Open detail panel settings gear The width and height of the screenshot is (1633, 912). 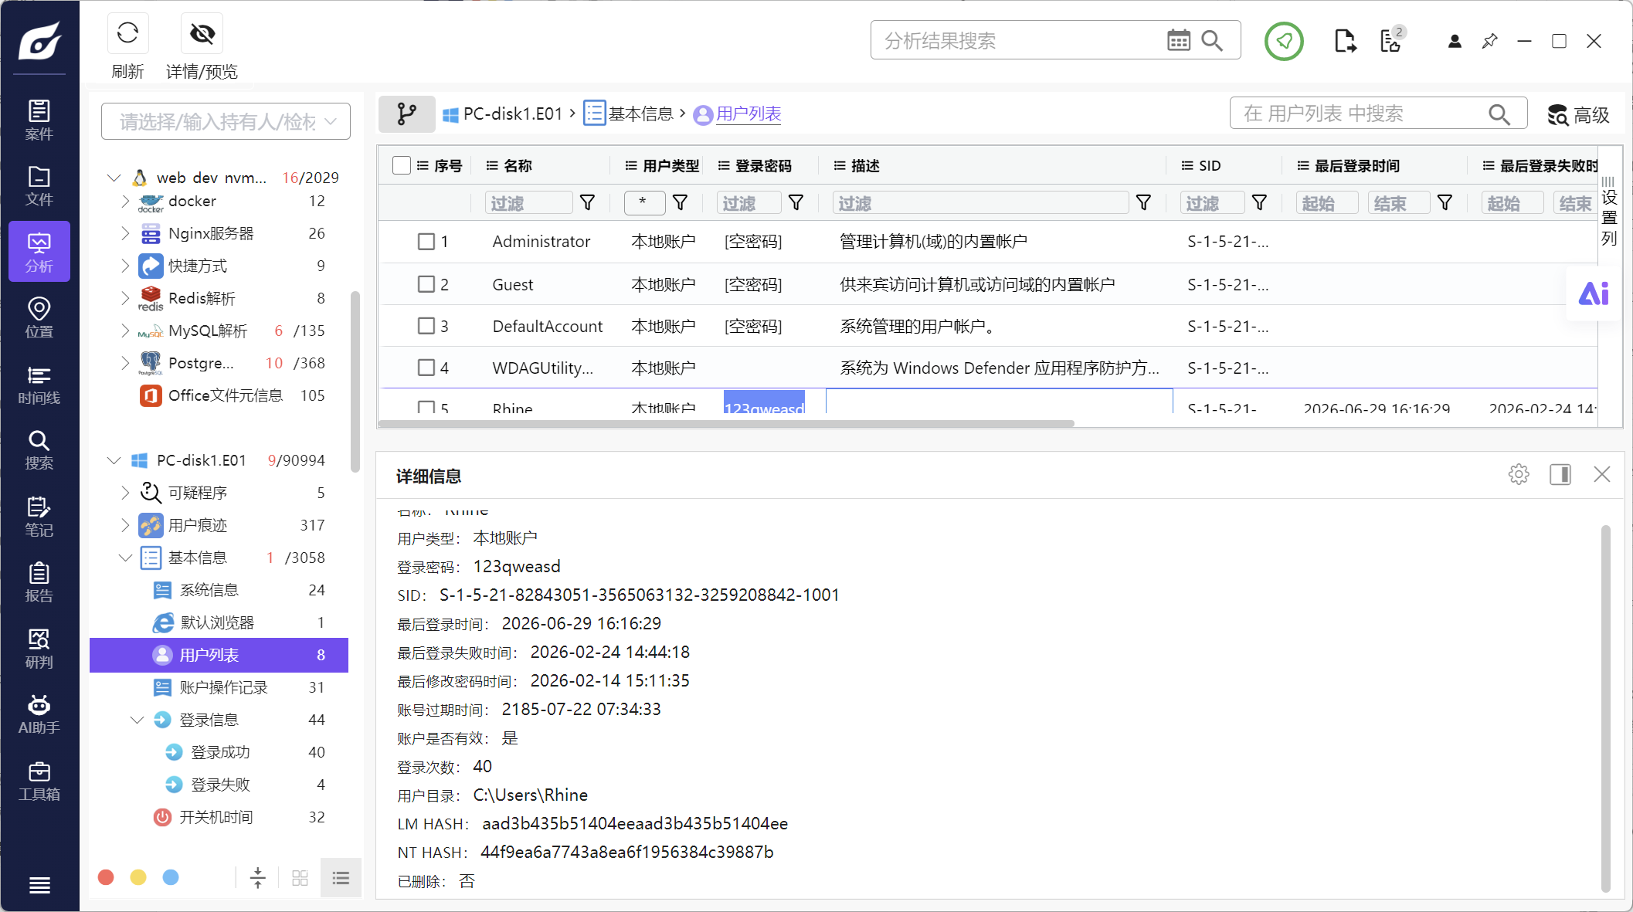1519,474
